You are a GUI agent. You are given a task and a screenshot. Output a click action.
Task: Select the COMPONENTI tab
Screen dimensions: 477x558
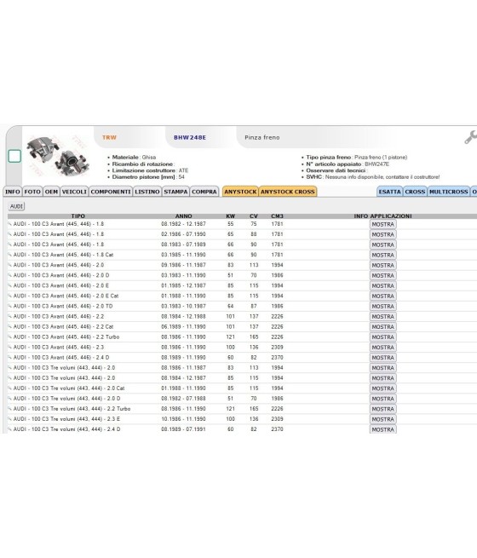point(111,192)
